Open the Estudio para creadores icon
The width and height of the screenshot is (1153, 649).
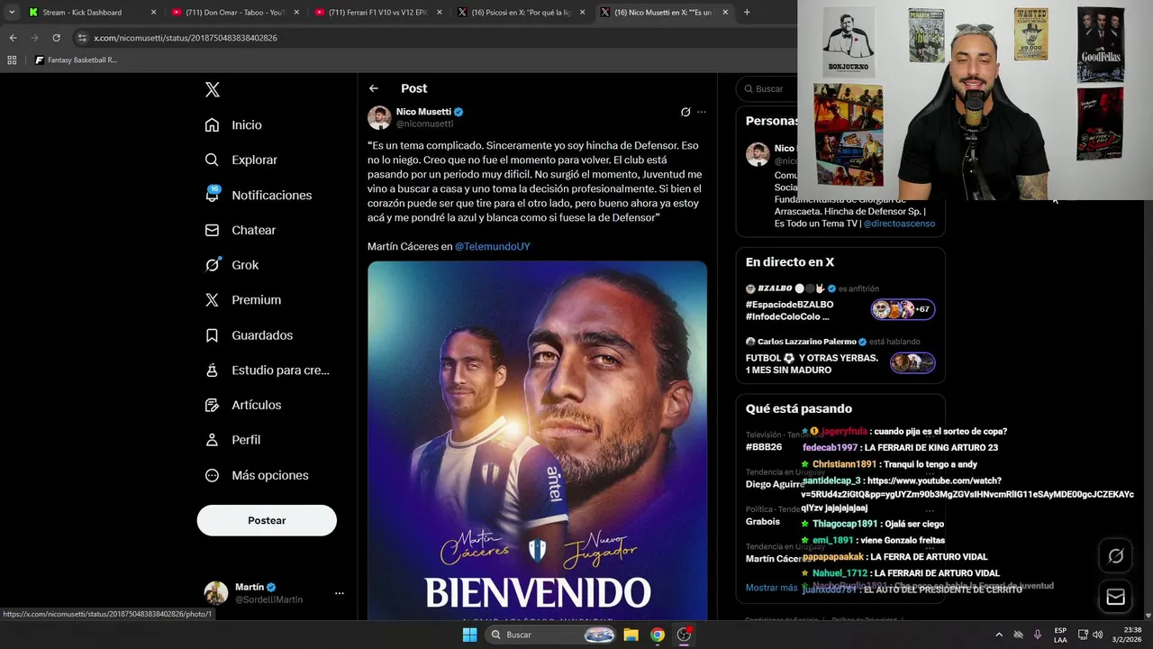click(212, 370)
